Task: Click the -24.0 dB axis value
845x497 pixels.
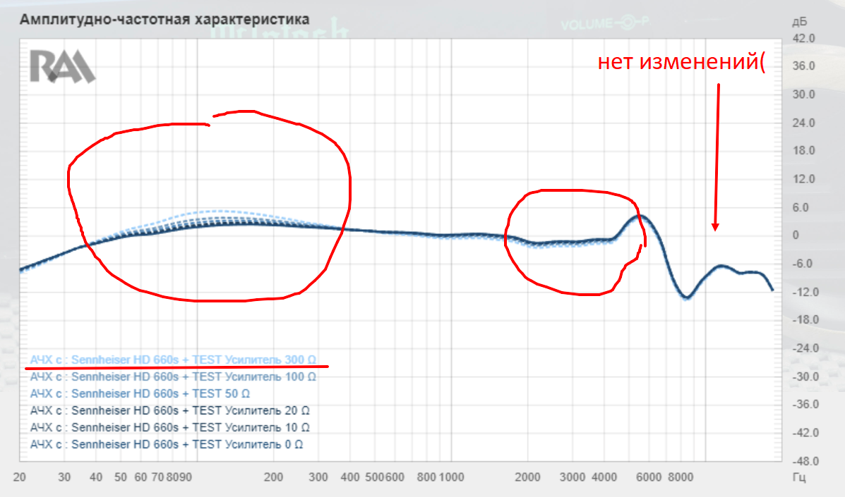Action: (x=805, y=348)
